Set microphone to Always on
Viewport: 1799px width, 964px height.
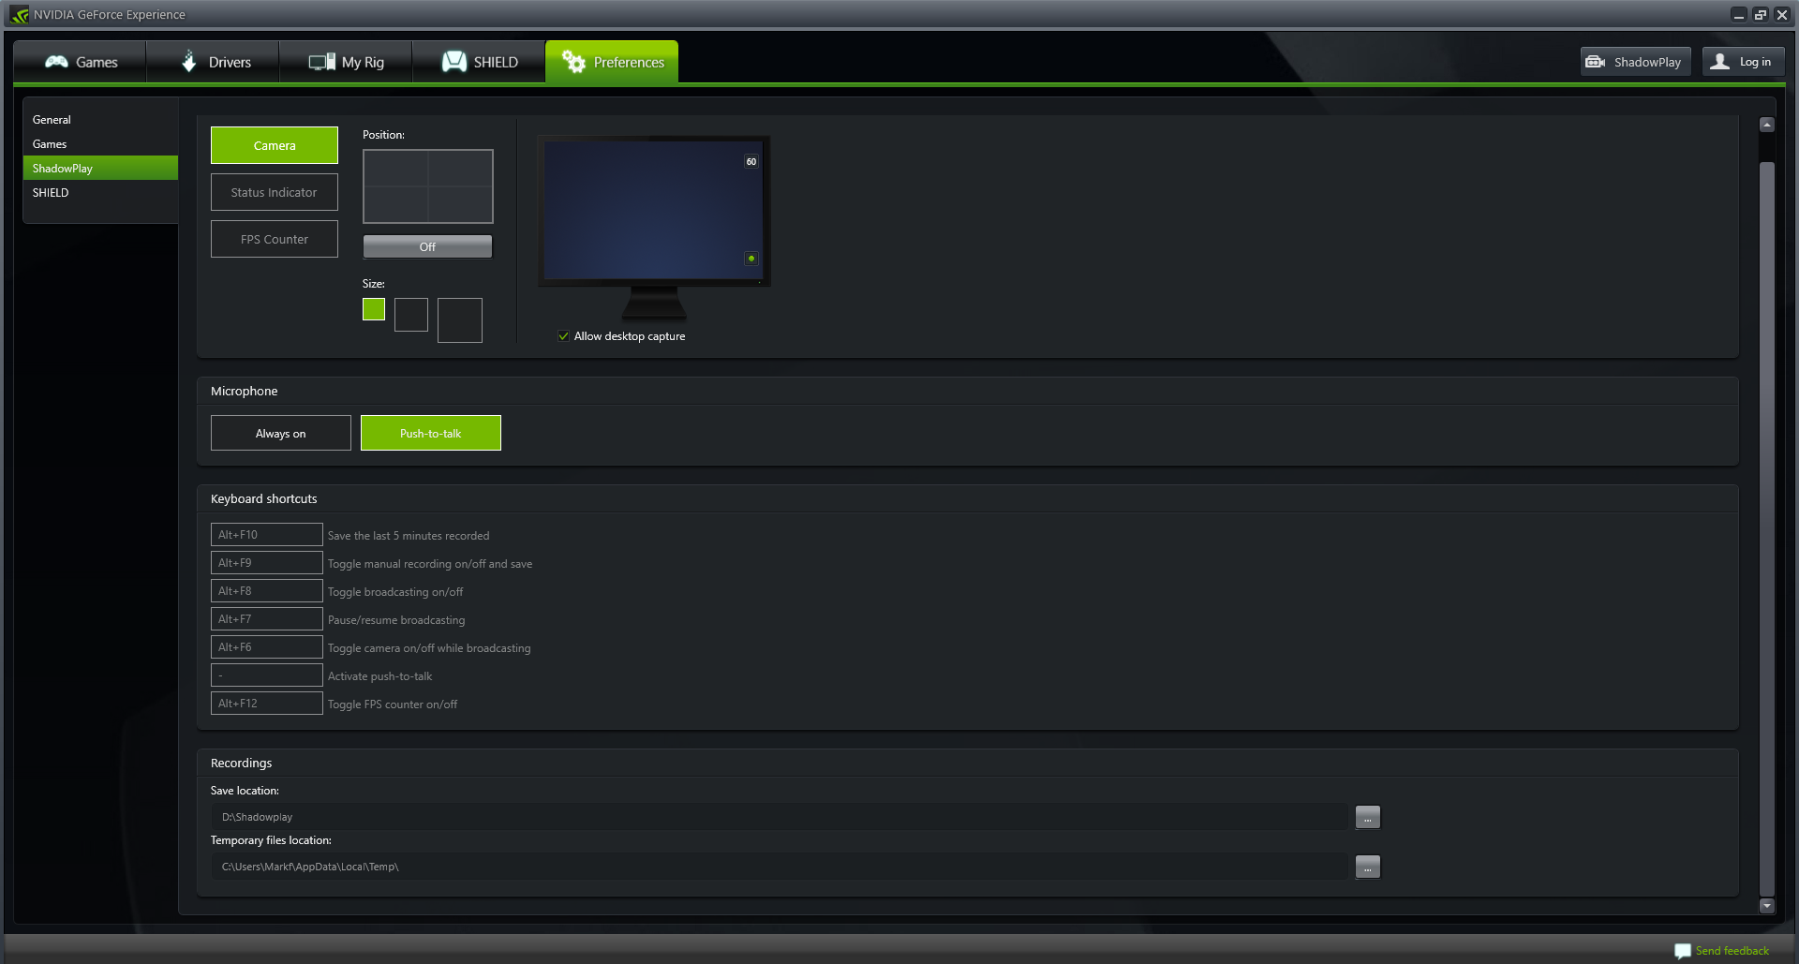(x=281, y=433)
